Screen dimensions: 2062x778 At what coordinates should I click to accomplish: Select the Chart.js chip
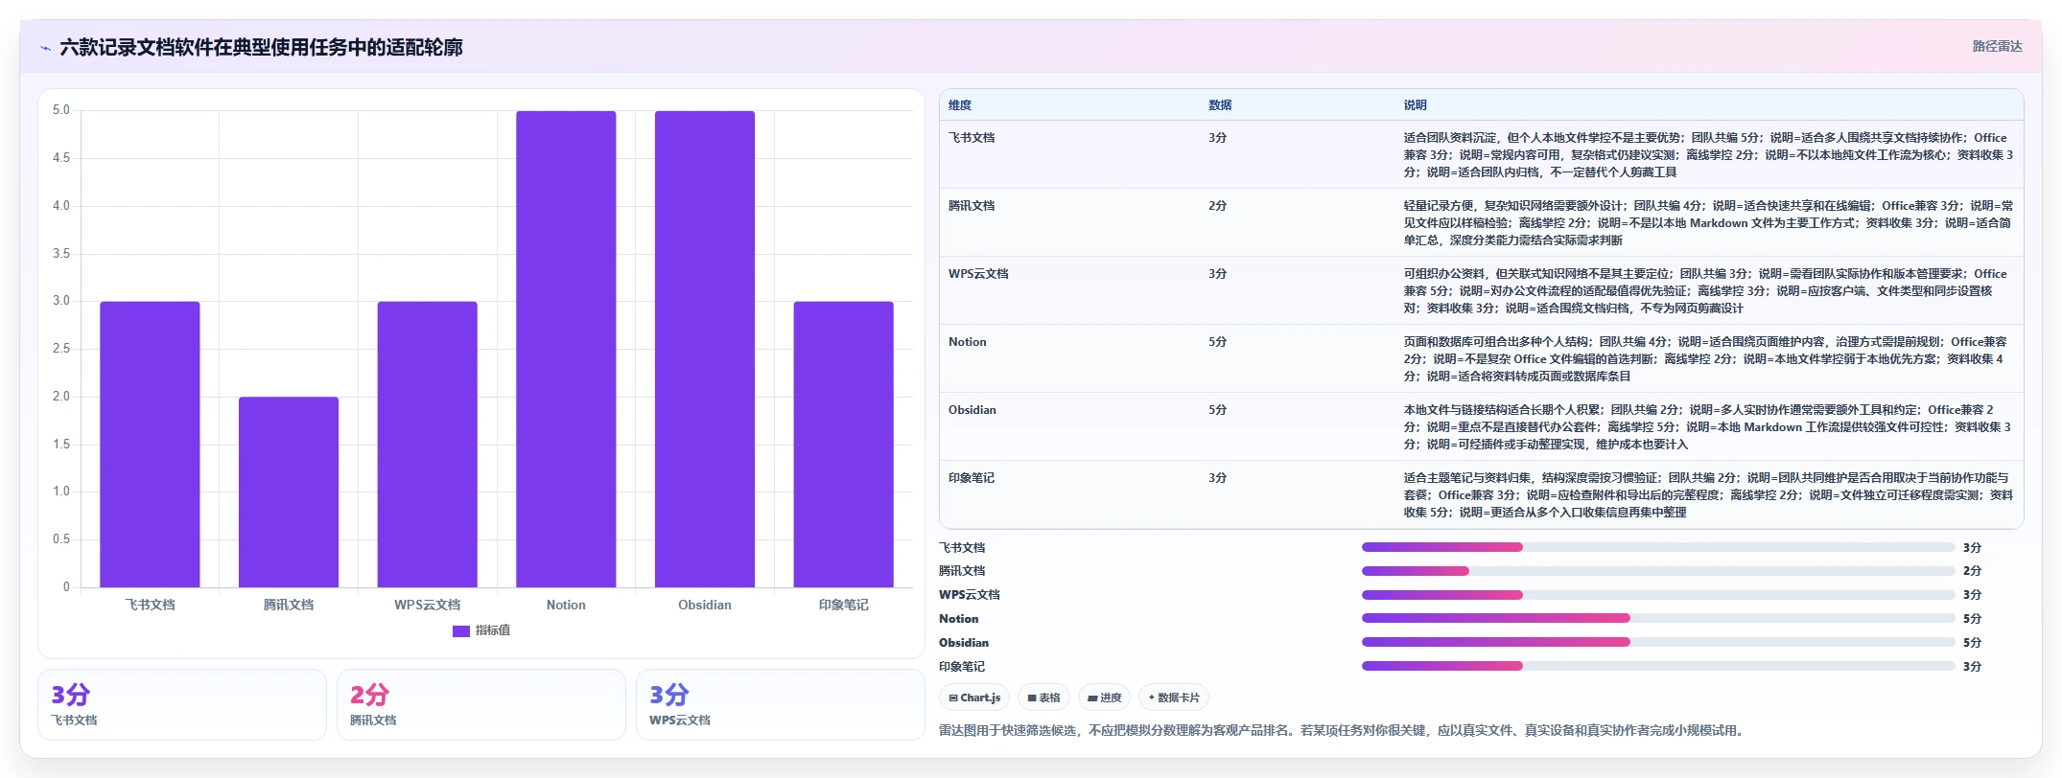pyautogui.click(x=974, y=698)
